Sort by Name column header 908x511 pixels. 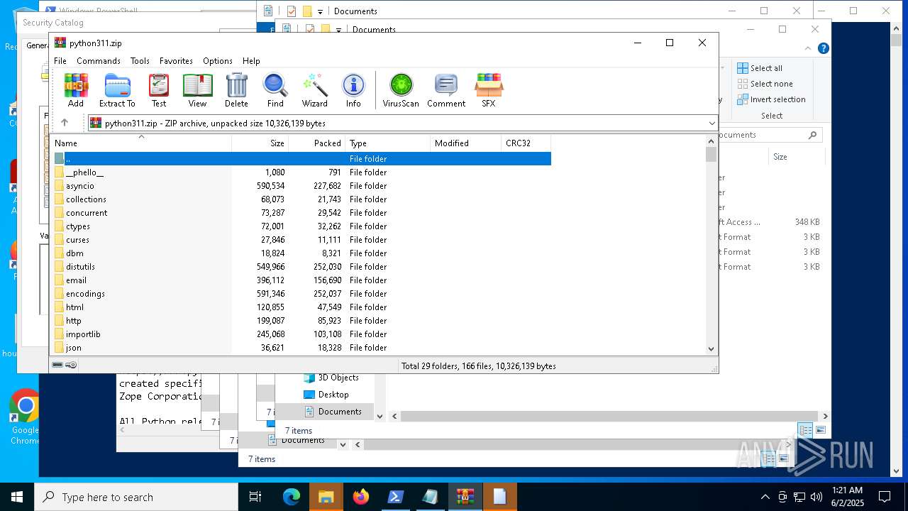point(140,143)
